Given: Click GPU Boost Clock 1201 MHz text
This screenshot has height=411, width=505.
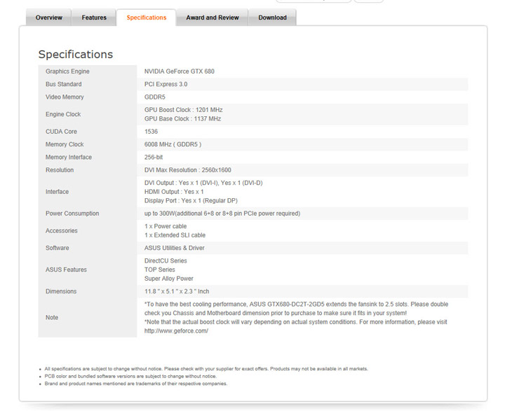Looking at the screenshot, I should click(x=183, y=110).
